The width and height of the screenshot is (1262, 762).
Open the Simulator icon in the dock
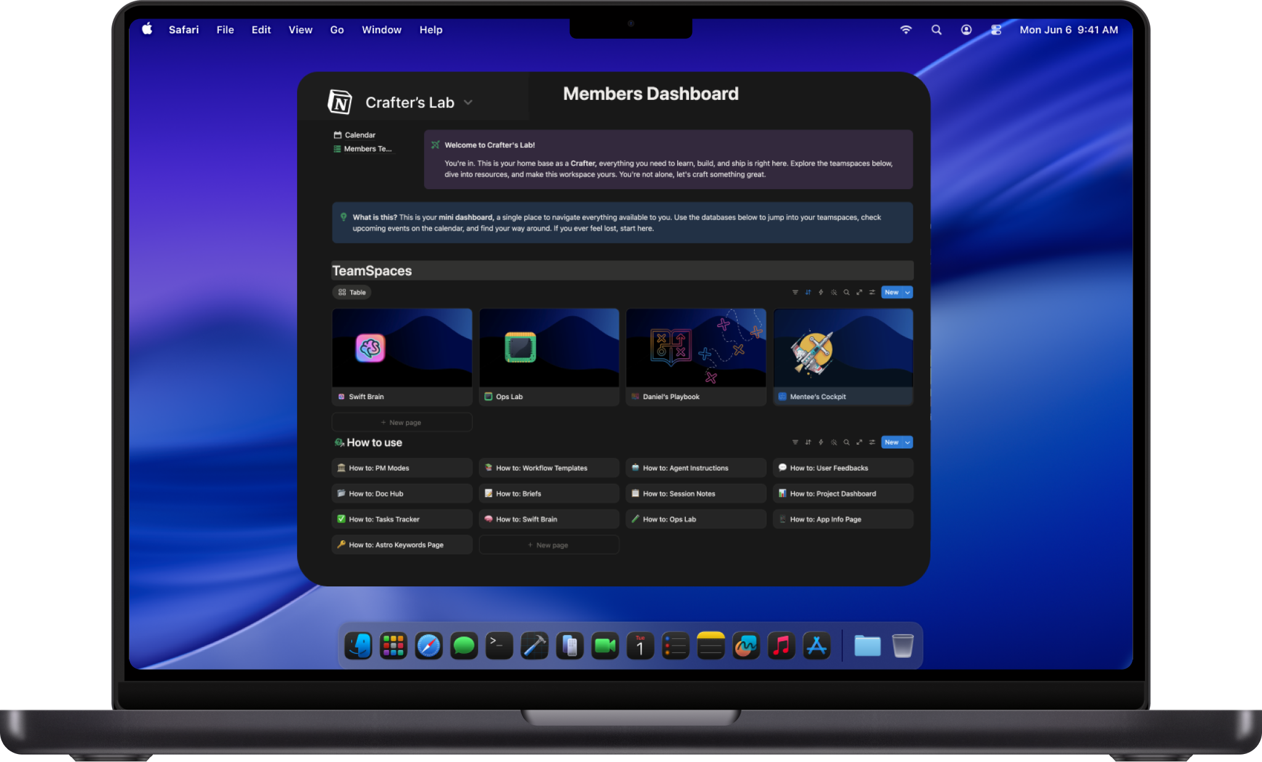[x=570, y=646]
